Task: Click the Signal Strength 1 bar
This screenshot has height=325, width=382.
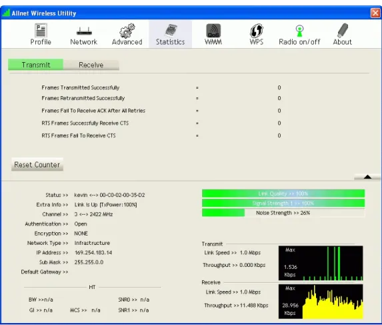Action: 283,203
